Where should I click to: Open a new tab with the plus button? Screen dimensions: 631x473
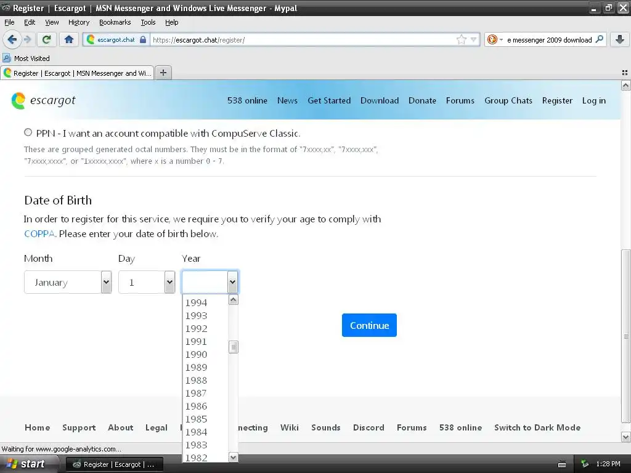coord(163,73)
